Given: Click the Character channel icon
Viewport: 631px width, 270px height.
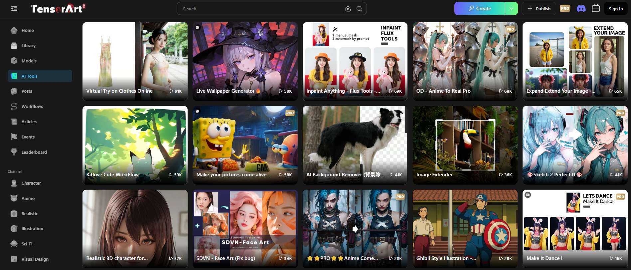Looking at the screenshot, I should pyautogui.click(x=14, y=183).
